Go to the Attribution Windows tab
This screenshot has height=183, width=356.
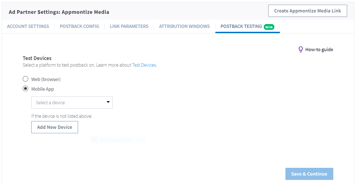(x=184, y=26)
